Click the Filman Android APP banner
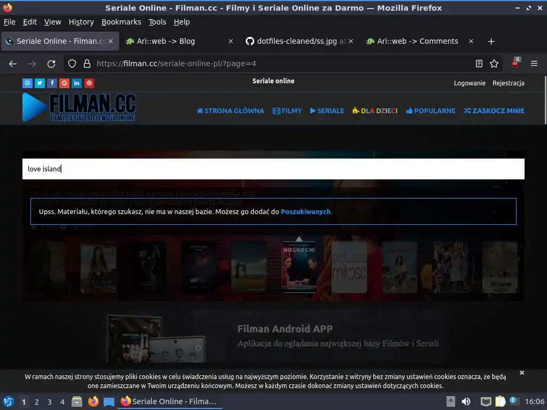The height and width of the screenshot is (410, 547). (x=273, y=336)
